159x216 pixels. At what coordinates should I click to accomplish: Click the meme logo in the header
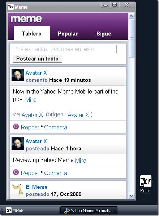point(26,19)
